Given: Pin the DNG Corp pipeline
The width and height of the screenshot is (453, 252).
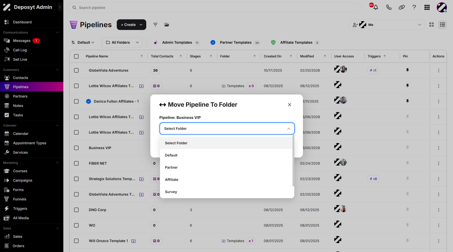Looking at the screenshot, I should [x=407, y=210].
